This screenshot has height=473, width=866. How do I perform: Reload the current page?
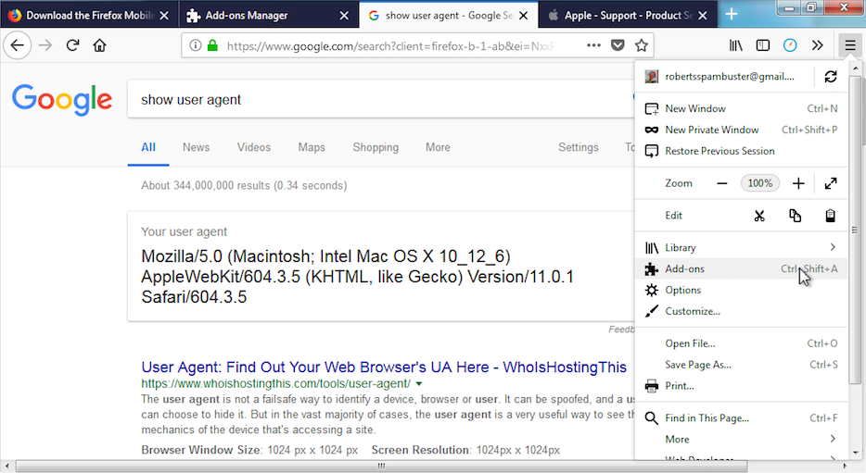coord(72,45)
